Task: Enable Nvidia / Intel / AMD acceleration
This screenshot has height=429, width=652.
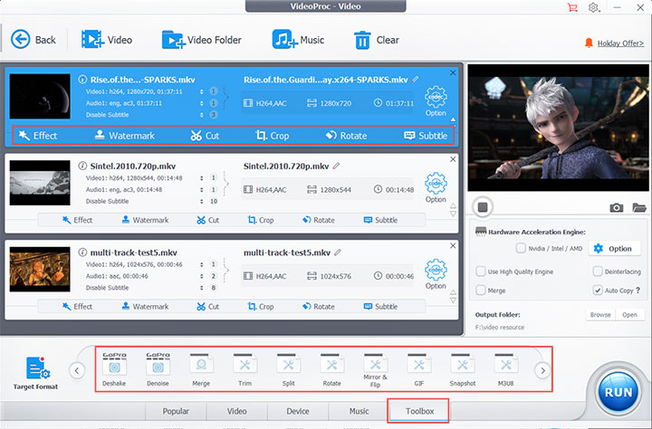Action: click(521, 248)
